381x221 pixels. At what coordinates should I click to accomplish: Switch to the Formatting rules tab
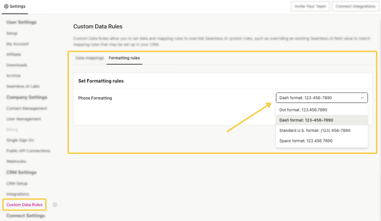(x=124, y=58)
